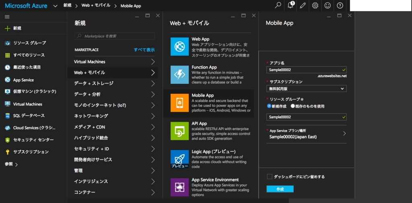Open the notifications bell icon
The height and width of the screenshot is (203, 412).
point(290,6)
